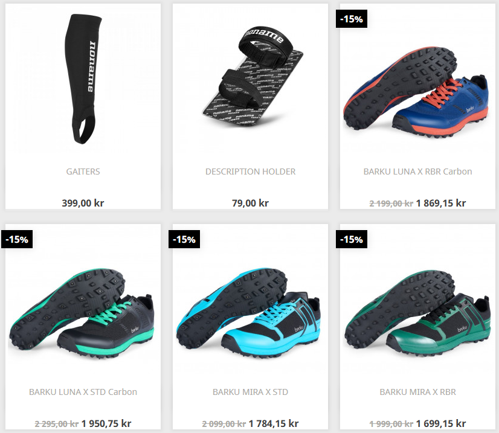Open the blue and red Barku shoe image
The image size is (499, 433).
click(416, 92)
